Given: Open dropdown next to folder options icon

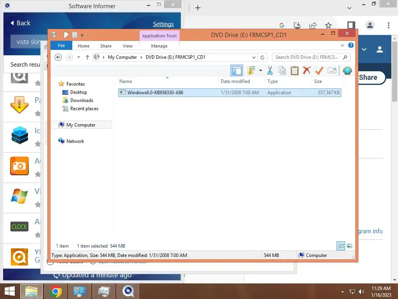Looking at the screenshot, I should (261, 70).
